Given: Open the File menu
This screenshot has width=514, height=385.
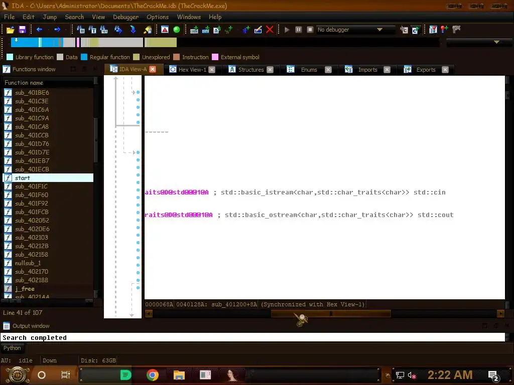Looking at the screenshot, I should coord(9,17).
